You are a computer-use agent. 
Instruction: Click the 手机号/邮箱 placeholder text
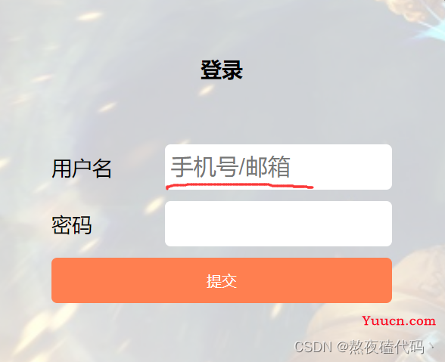click(x=230, y=167)
